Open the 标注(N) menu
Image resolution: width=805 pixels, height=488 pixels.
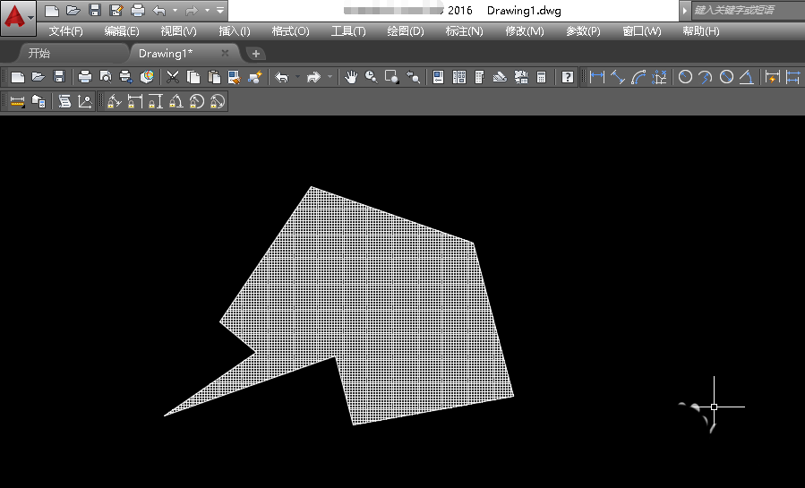point(464,31)
